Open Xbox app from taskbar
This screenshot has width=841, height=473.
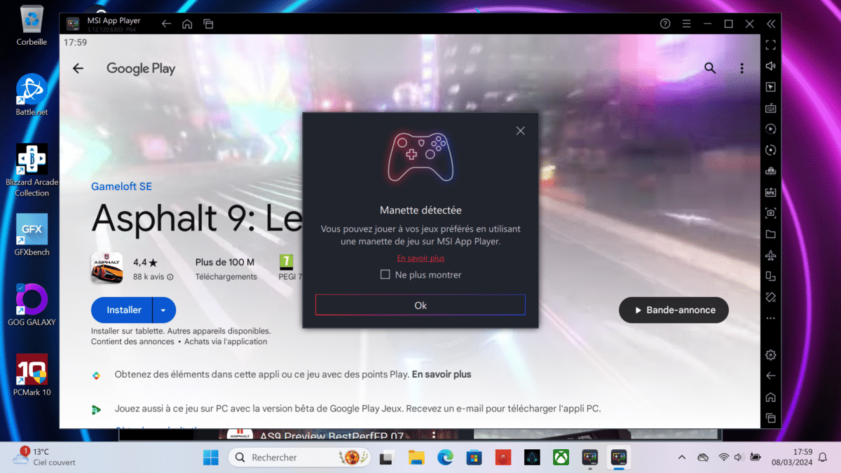pos(560,458)
